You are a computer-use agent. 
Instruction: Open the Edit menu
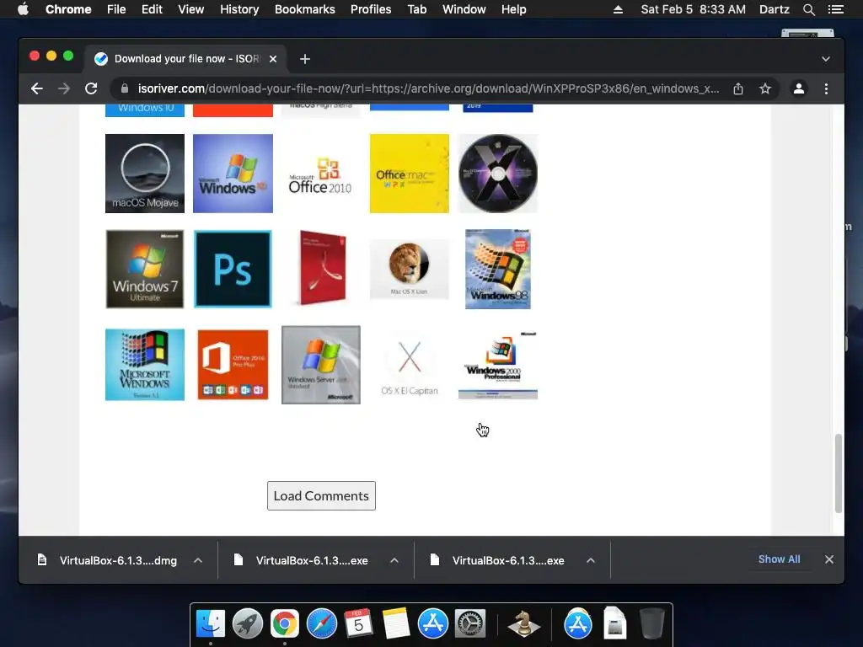click(152, 8)
